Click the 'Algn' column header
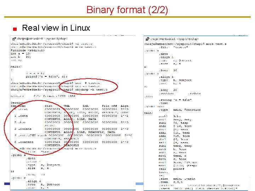 [124, 106]
